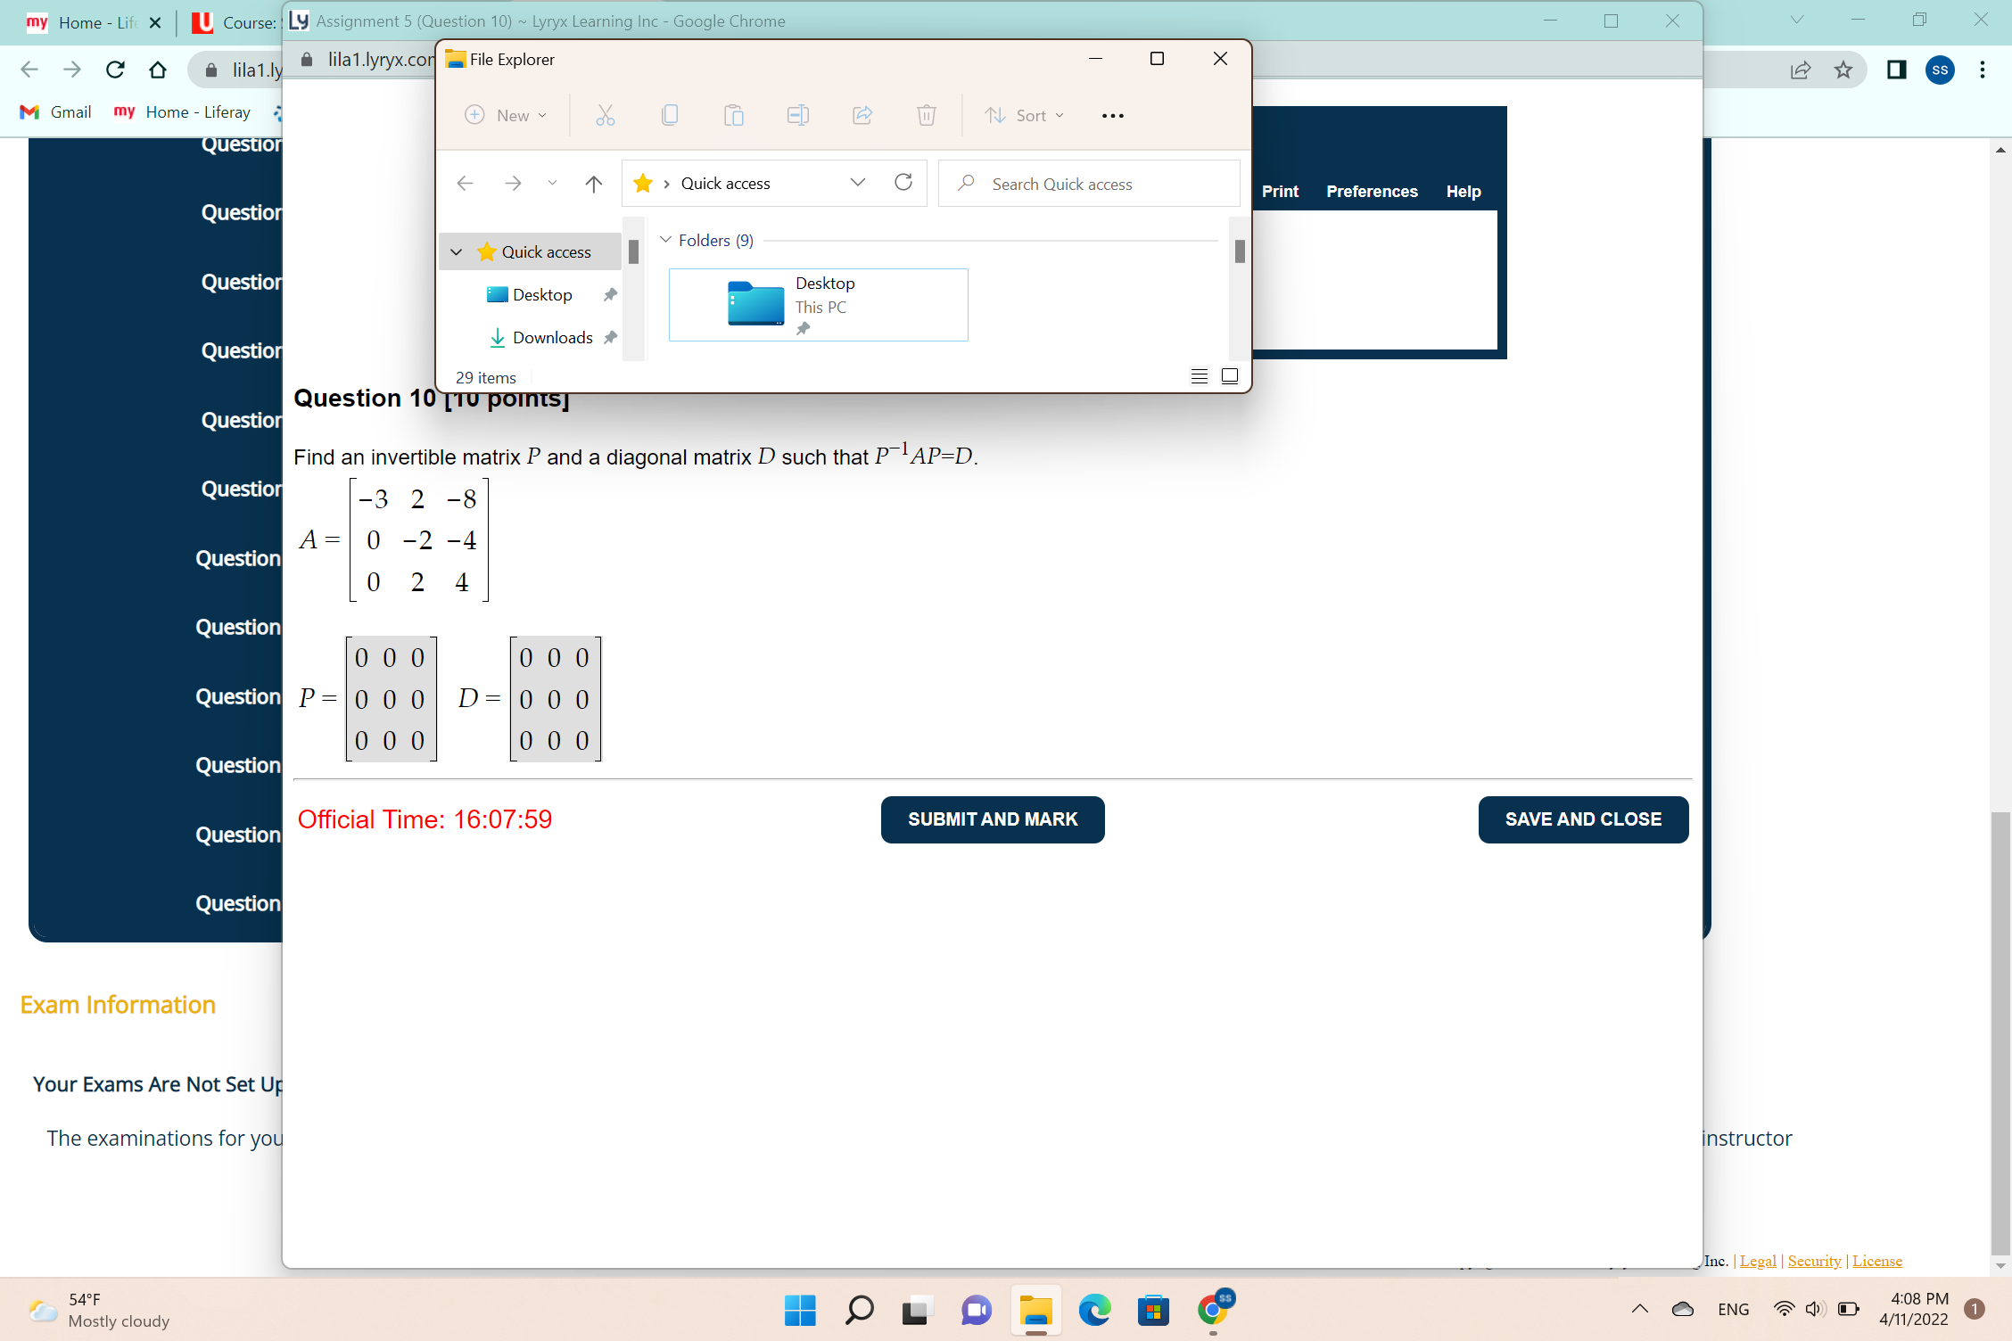Collapse the Folders (9) group

[665, 240]
